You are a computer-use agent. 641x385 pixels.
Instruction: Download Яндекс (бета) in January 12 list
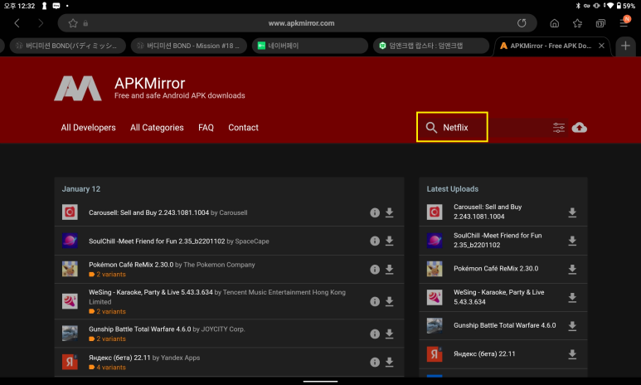click(390, 362)
